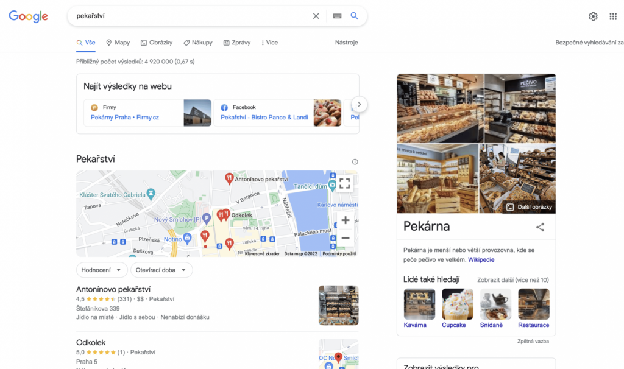Screen dimensions: 624x369
Task: Switch to the Mapy tab
Action: (118, 43)
